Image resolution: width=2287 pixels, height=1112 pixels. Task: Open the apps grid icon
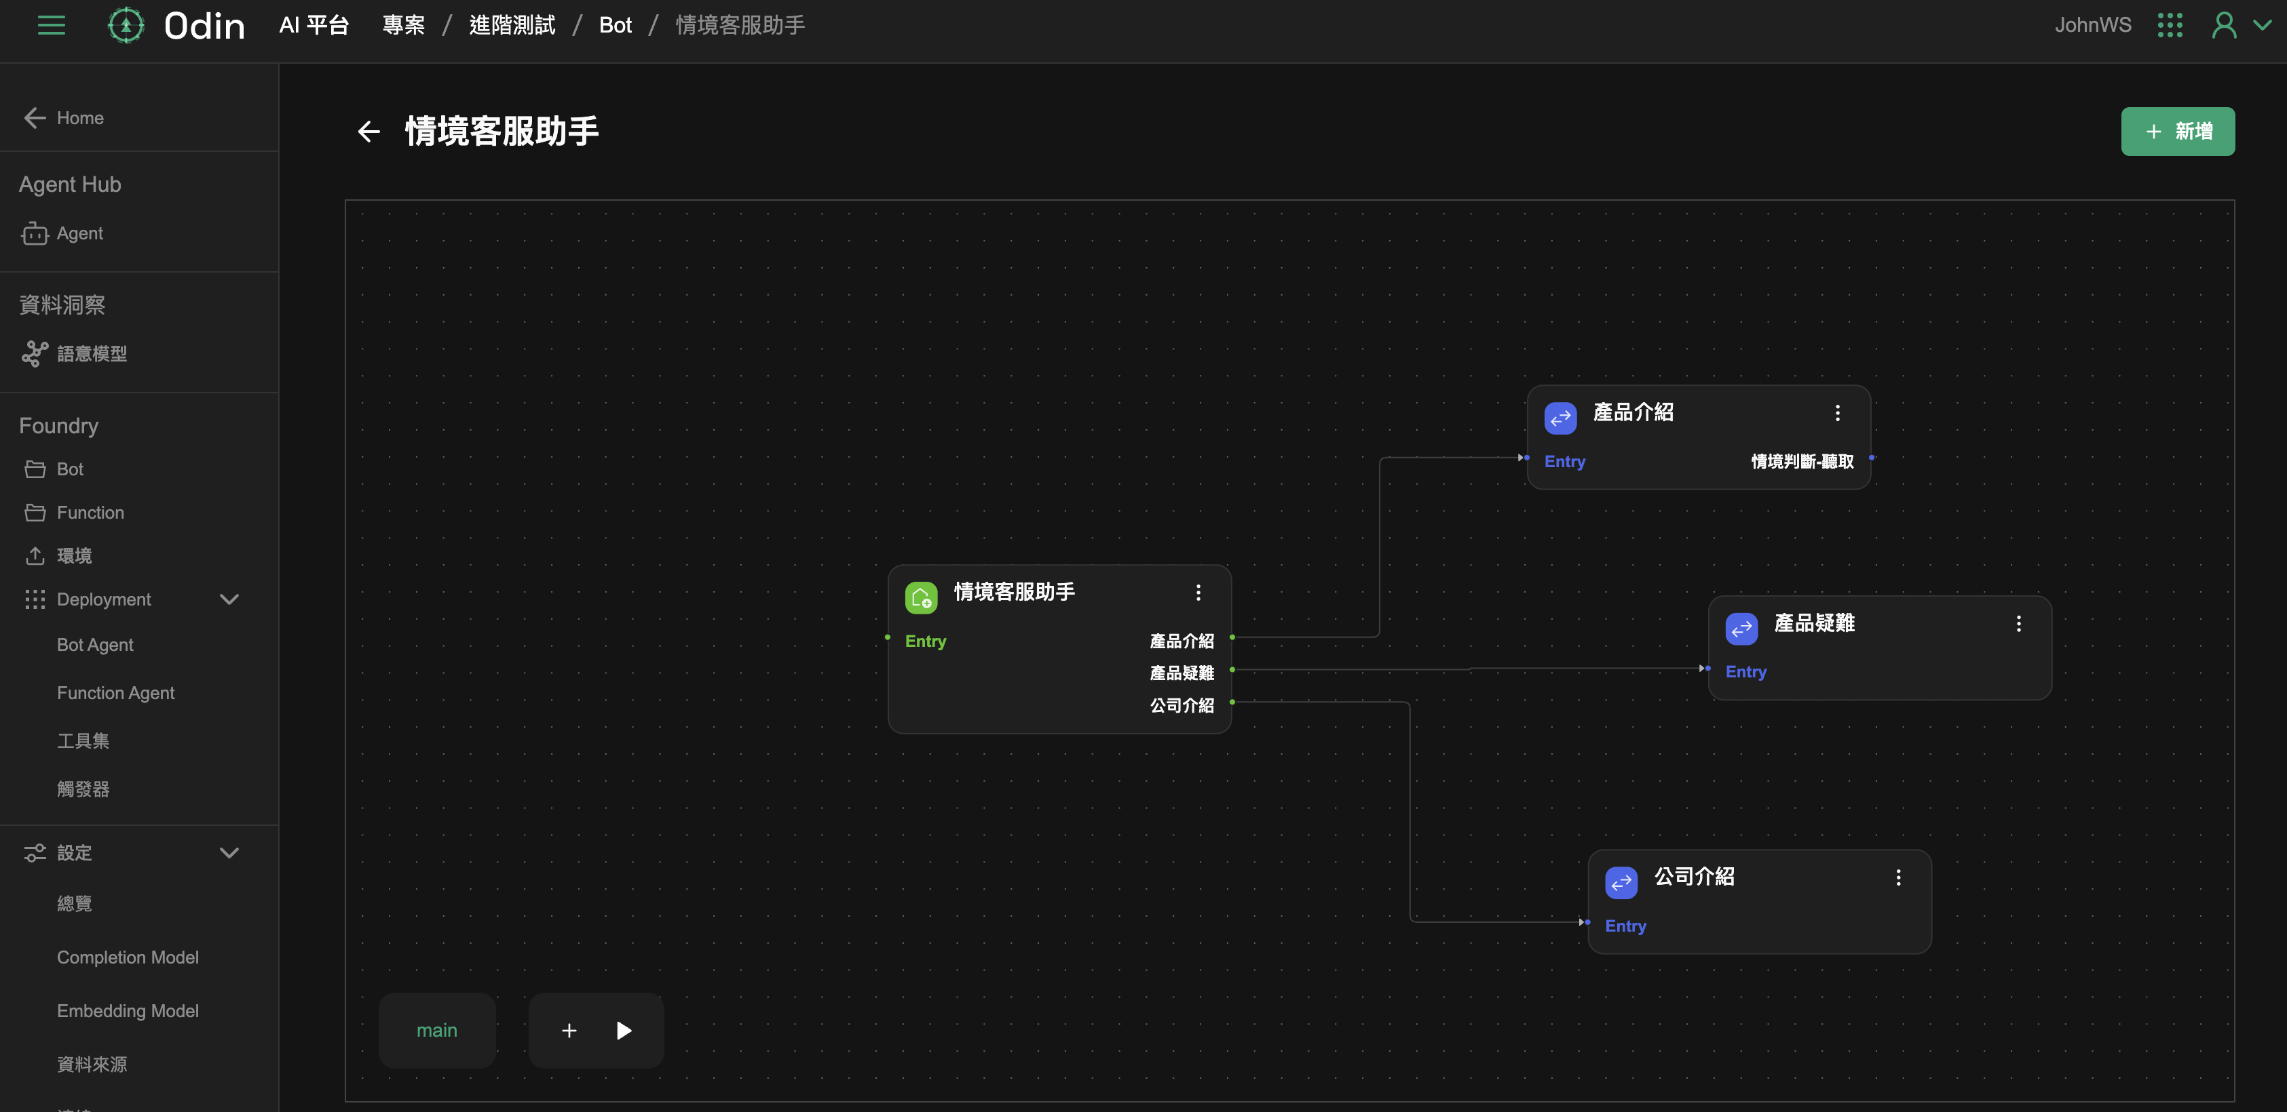click(2169, 25)
